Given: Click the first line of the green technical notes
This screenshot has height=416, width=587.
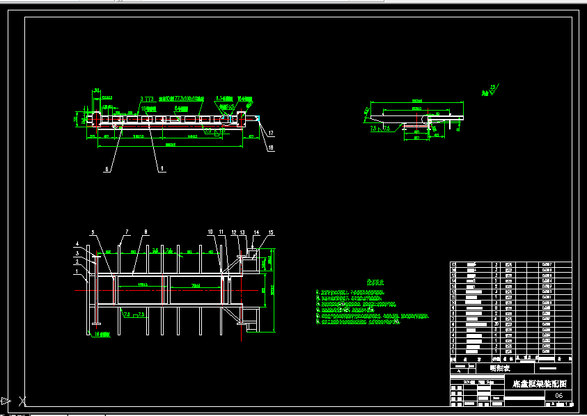Looking at the screenshot, I should click(x=350, y=291).
